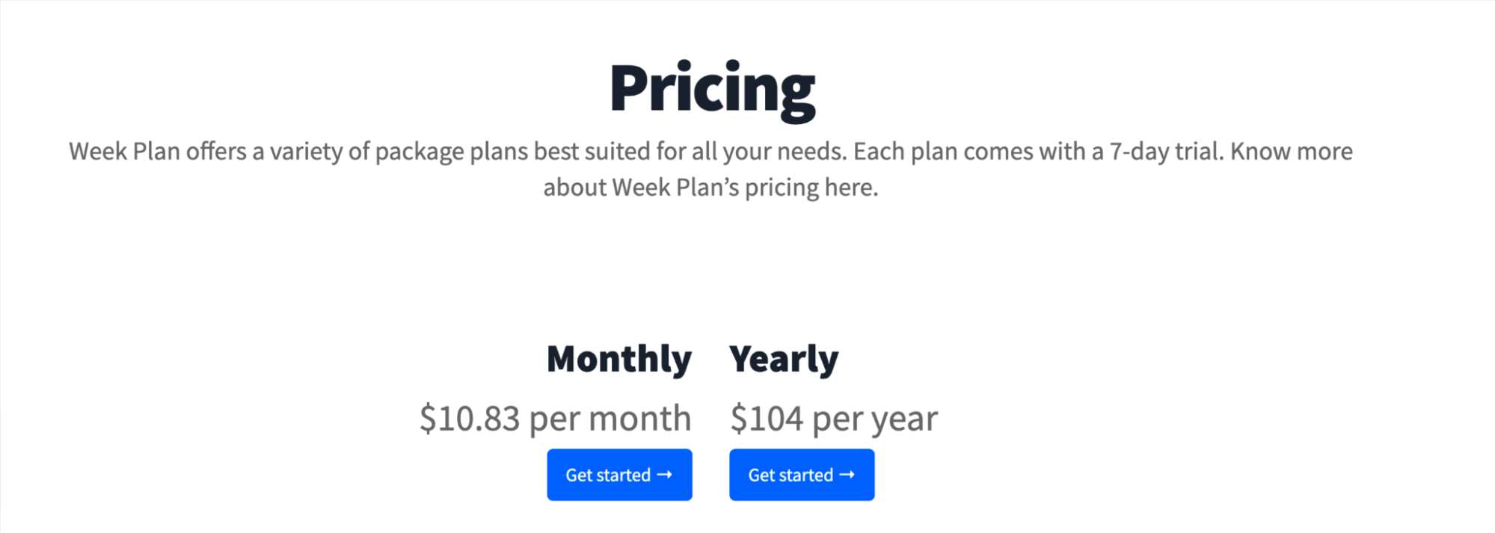1495x533 pixels.
Task: Click the description text below the Pricing title
Action: point(710,168)
